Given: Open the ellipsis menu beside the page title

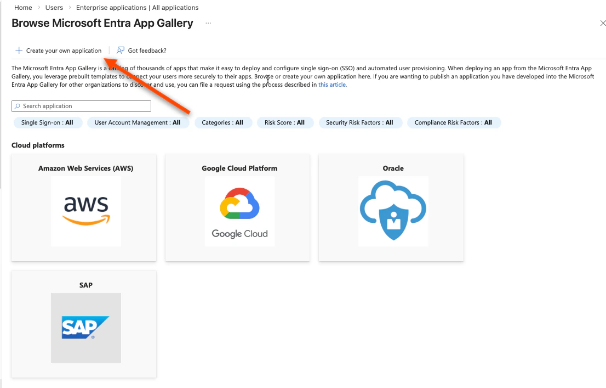Looking at the screenshot, I should point(208,23).
